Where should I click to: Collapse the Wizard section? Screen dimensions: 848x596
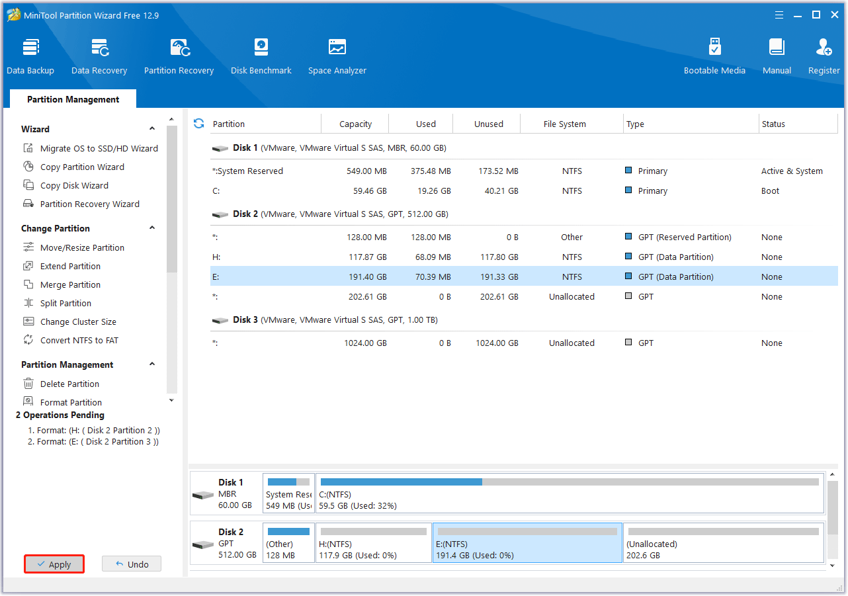click(x=152, y=129)
